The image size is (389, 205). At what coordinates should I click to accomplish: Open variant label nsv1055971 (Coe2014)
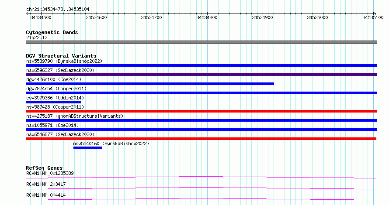tap(52, 125)
